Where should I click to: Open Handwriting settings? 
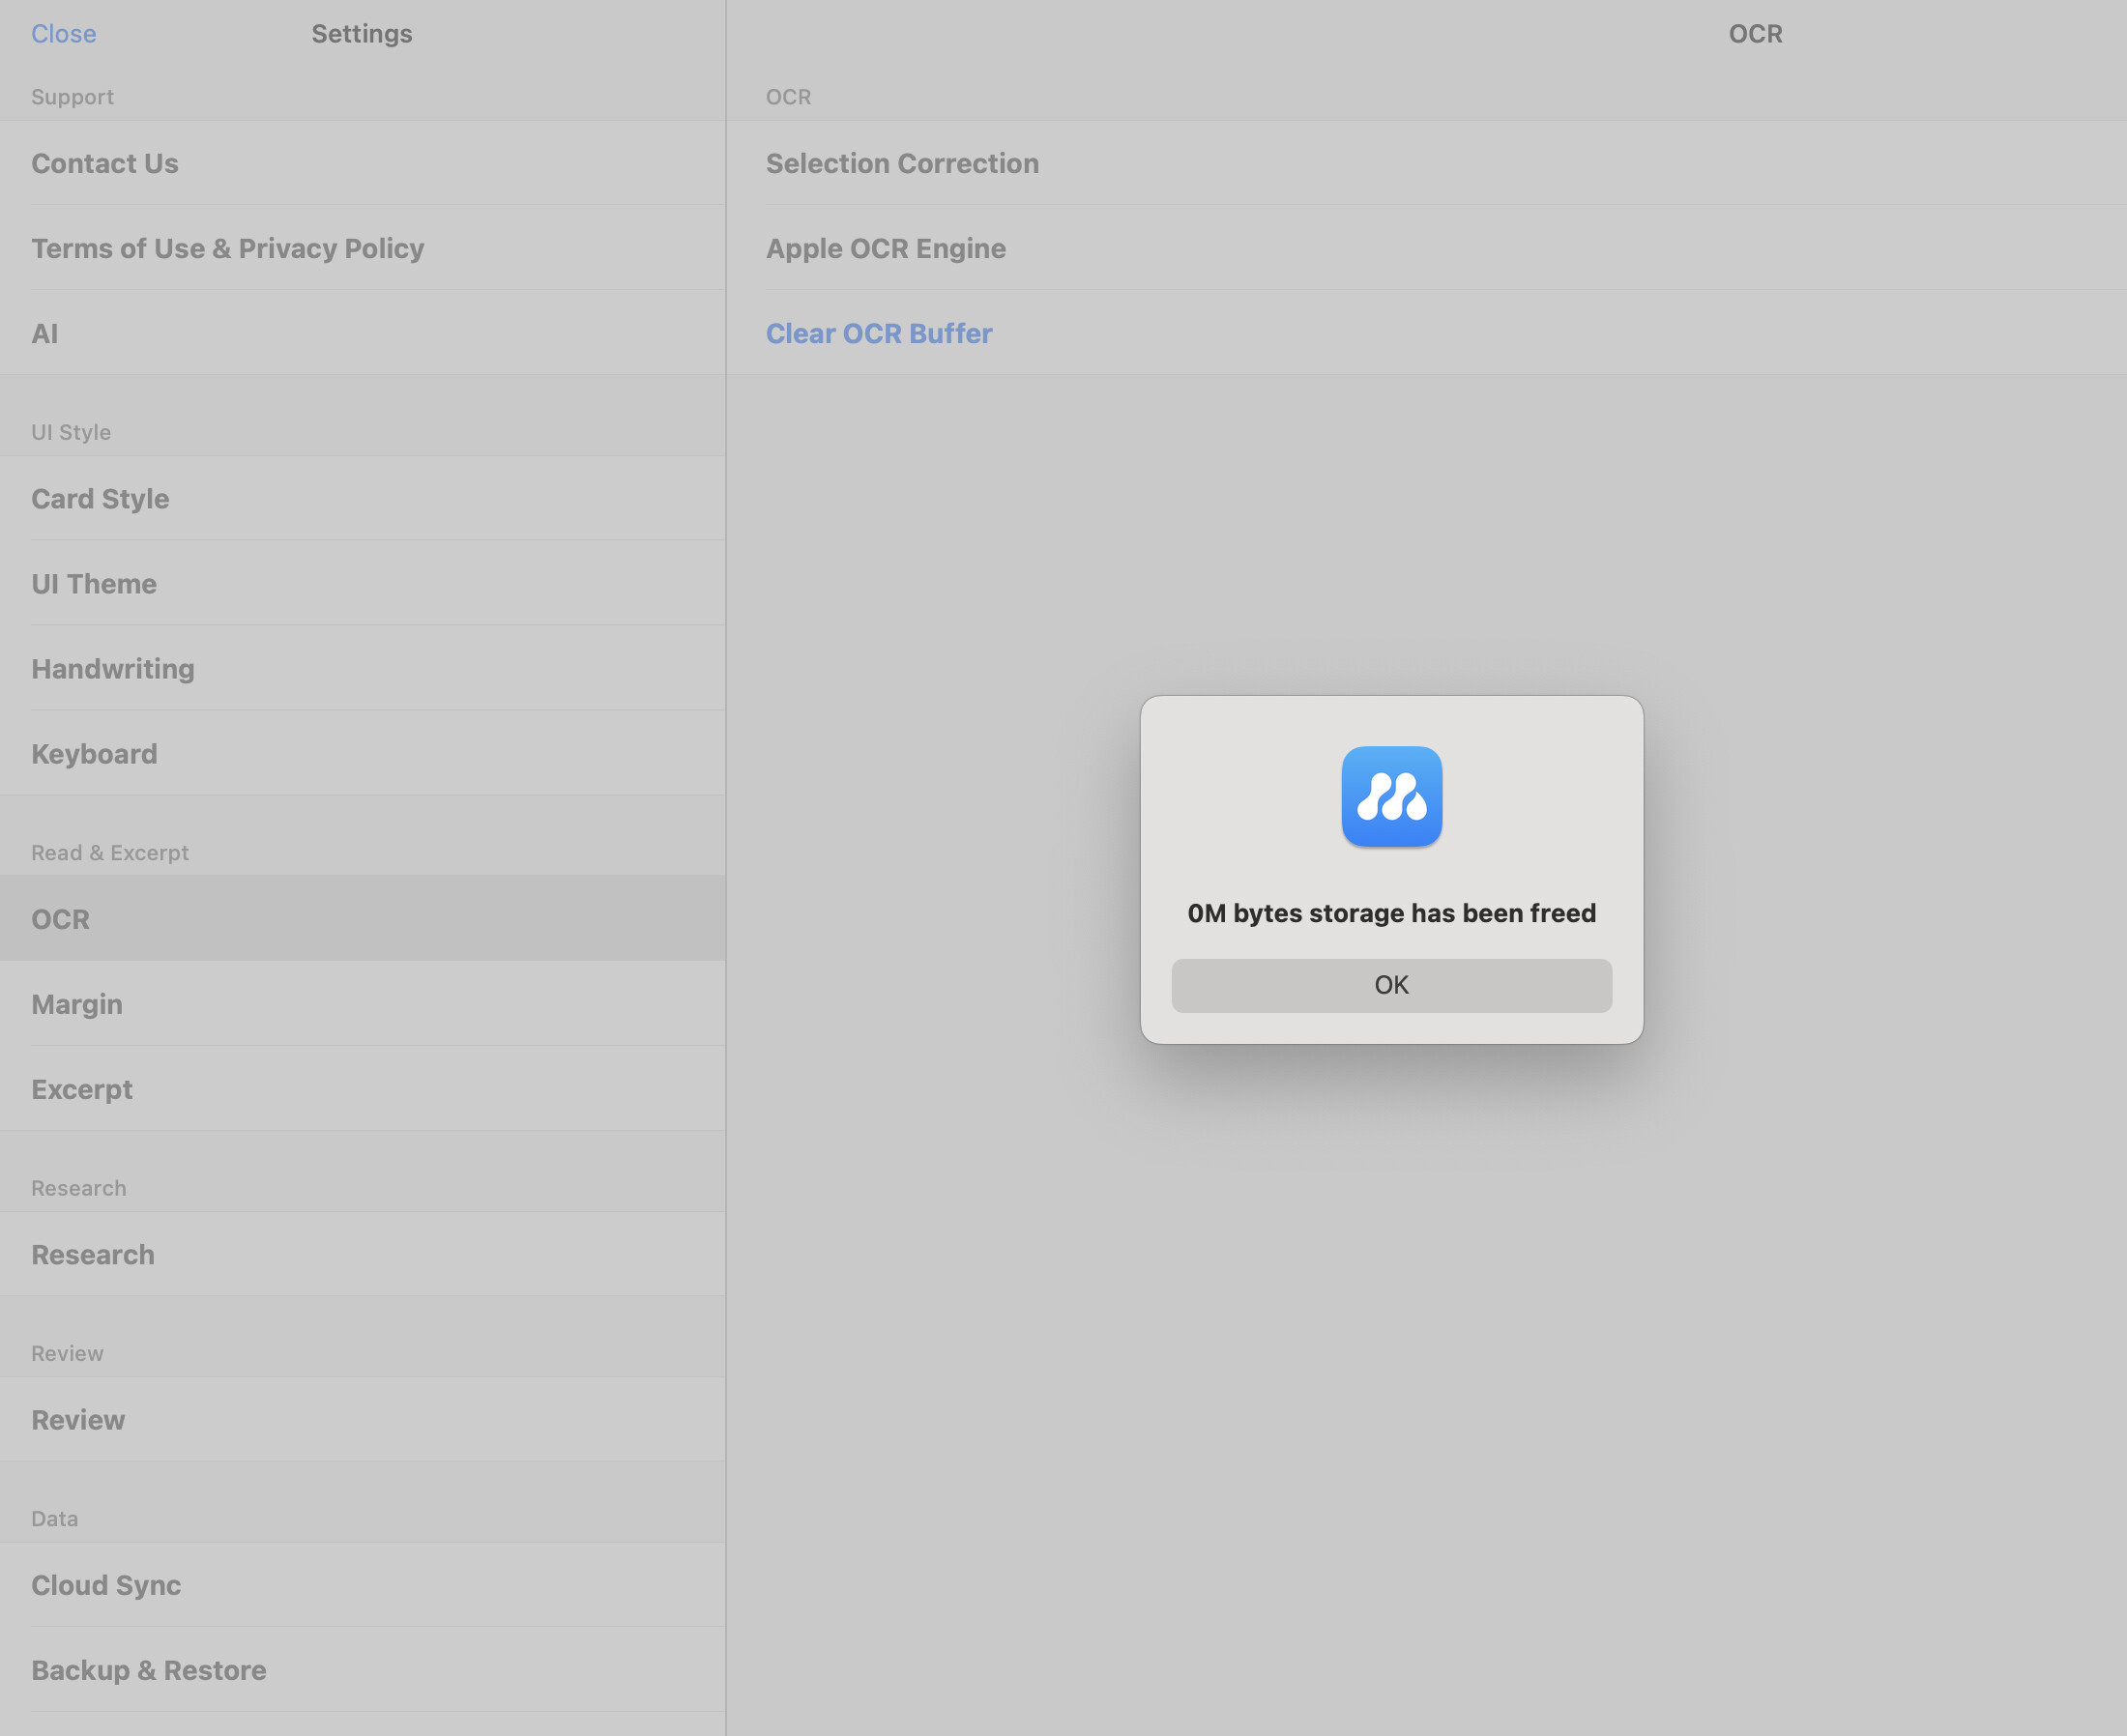(113, 668)
